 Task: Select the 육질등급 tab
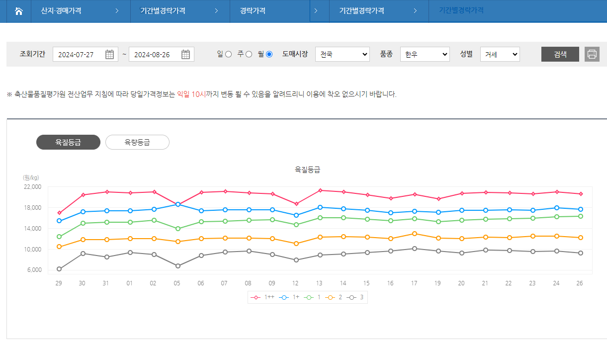coord(68,142)
